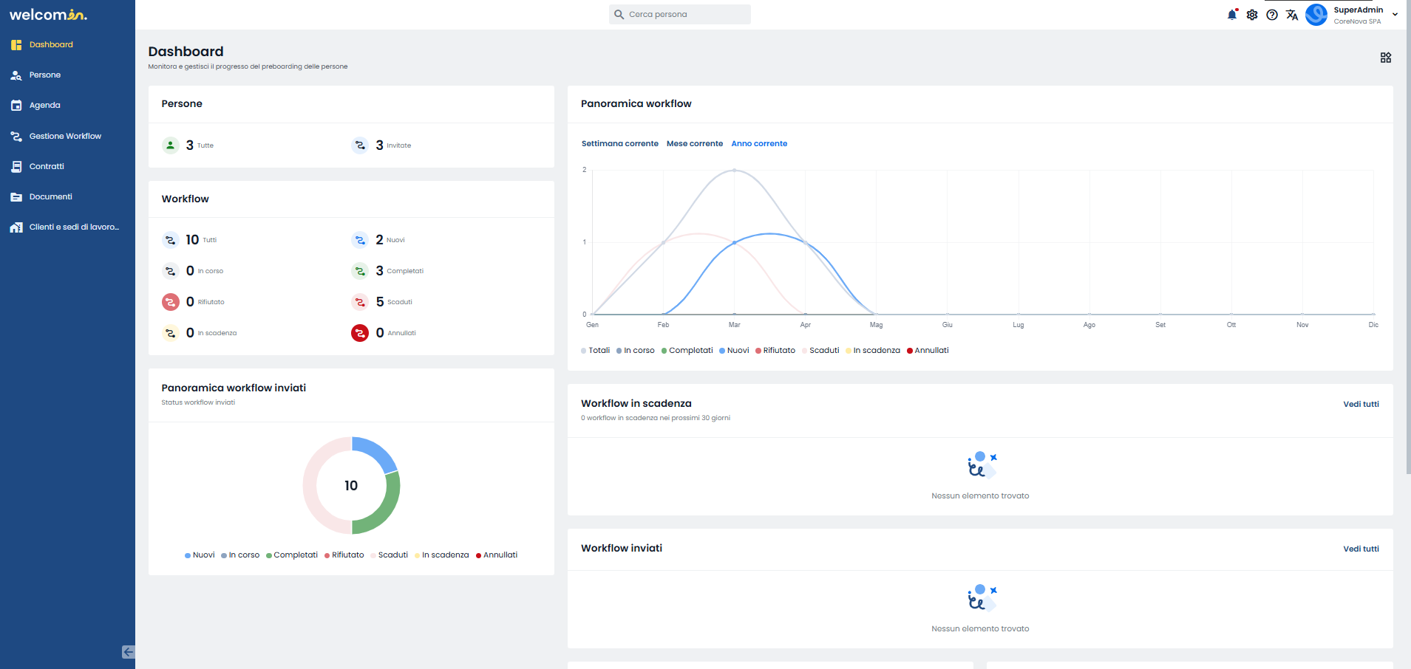The width and height of the screenshot is (1411, 669).
Task: Click the Completati workflow green icon
Action: point(360,271)
